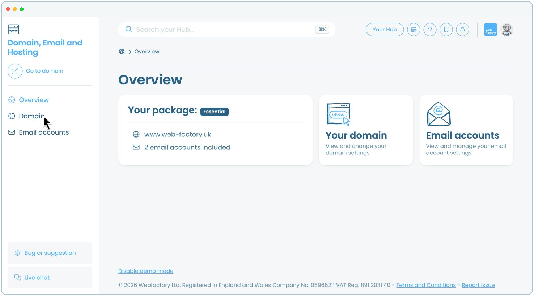Click the Domain sidebar globe icon
Image resolution: width=534 pixels, height=296 pixels.
coord(12,116)
